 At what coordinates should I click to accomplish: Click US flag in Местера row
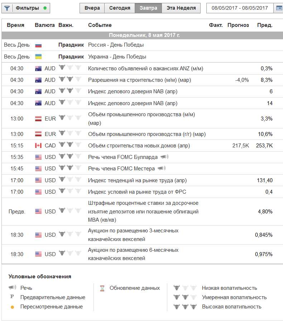click(38, 169)
